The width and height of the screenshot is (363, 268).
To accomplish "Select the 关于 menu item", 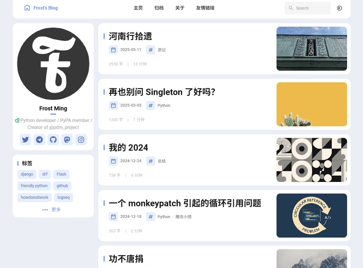I will [x=180, y=8].
